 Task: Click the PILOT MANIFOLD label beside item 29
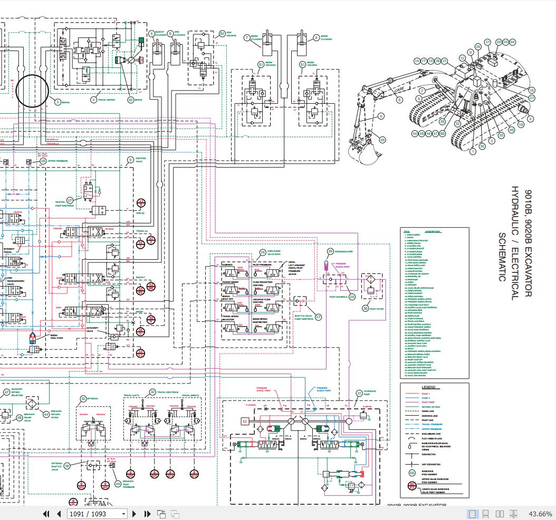coord(339,297)
